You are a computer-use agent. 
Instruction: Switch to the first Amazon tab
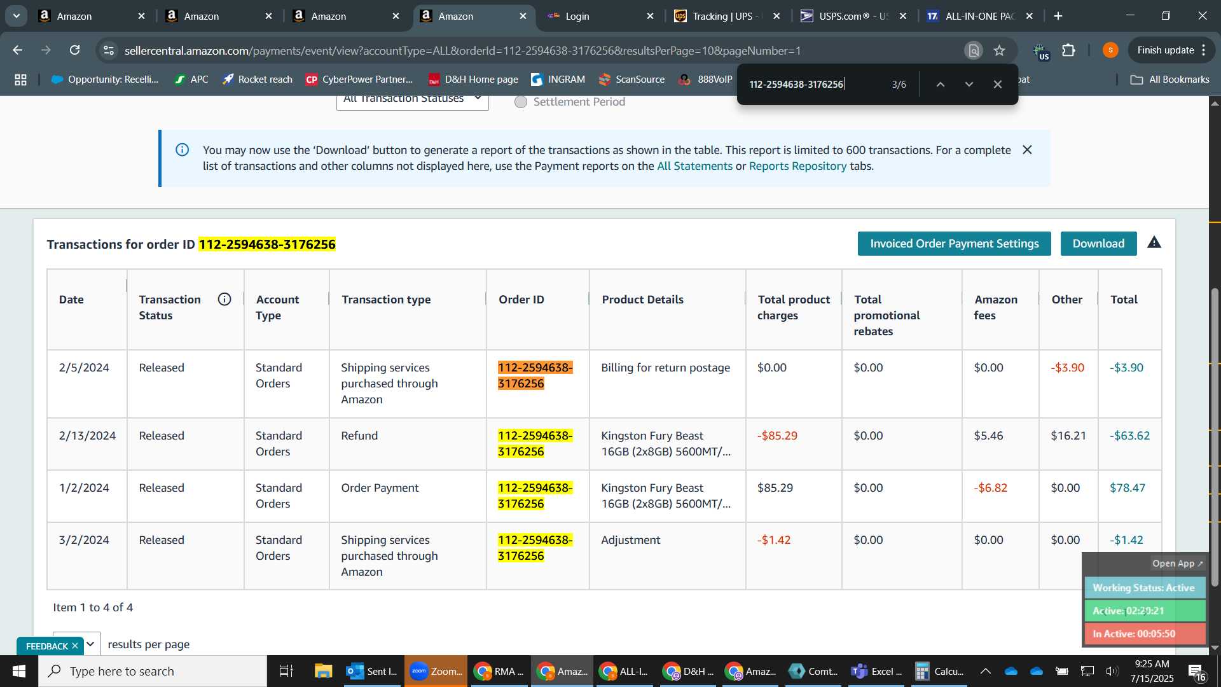92,16
